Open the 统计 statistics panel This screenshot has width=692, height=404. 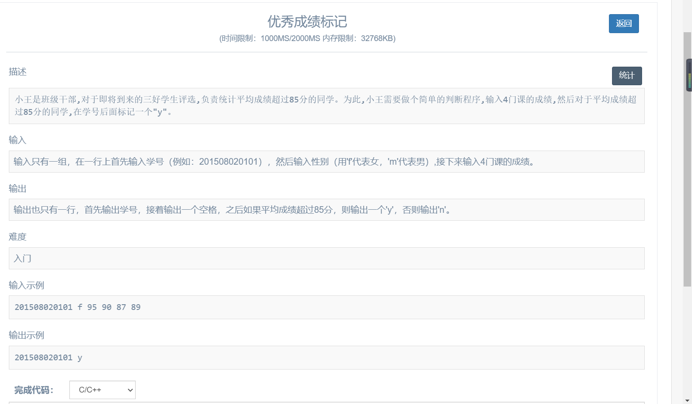pos(627,76)
